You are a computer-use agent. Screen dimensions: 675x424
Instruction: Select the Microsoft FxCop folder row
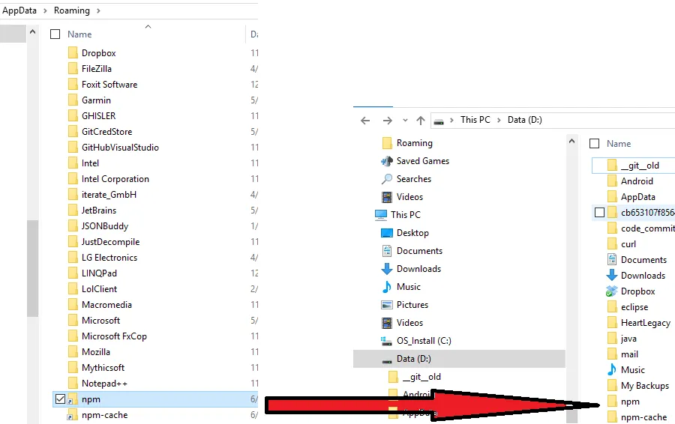pos(155,336)
